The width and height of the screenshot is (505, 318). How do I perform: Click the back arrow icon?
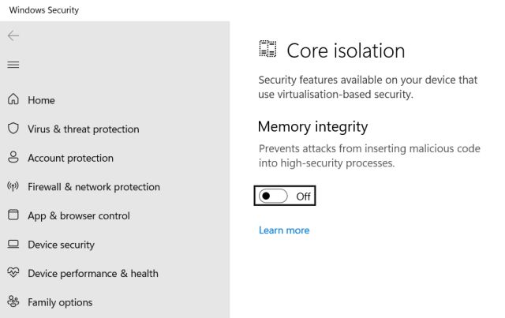(13, 36)
